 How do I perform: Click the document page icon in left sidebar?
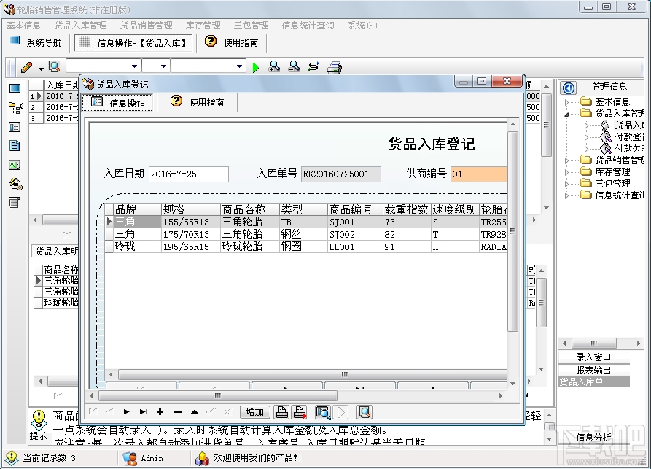pos(15,146)
